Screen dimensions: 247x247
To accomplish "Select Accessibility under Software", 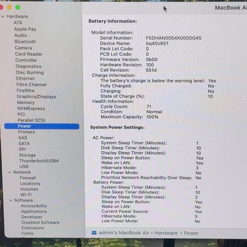I will (34, 206).
